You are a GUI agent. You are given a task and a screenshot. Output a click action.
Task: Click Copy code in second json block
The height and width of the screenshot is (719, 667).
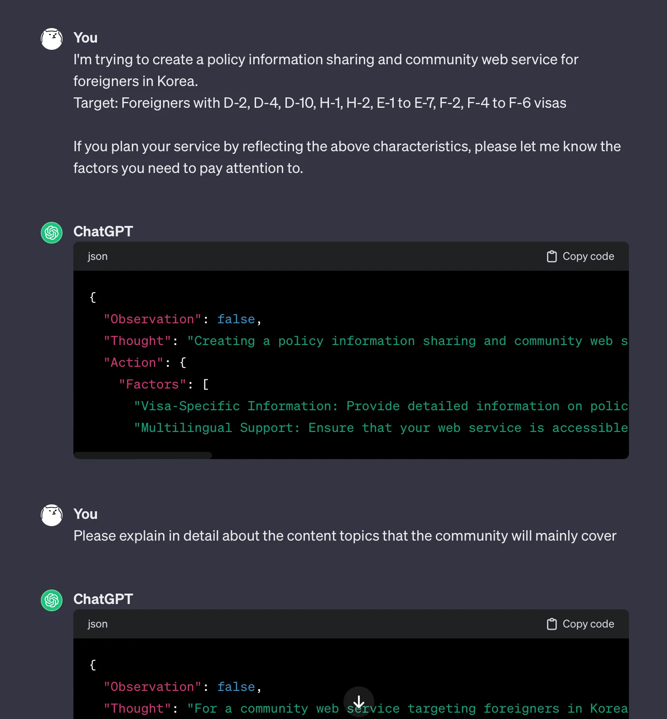click(580, 624)
